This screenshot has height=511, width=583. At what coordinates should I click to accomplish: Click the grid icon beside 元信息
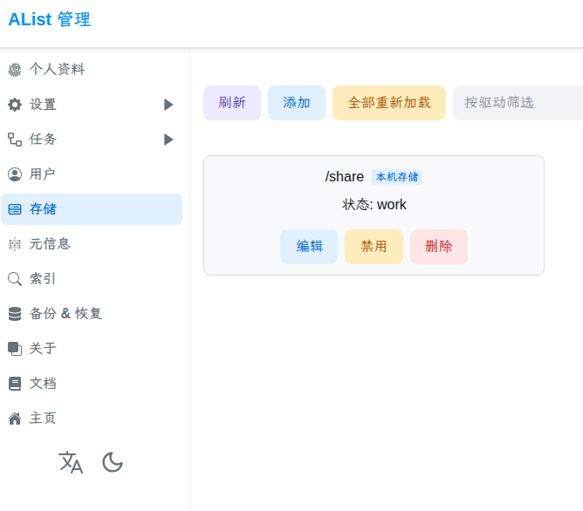15,244
